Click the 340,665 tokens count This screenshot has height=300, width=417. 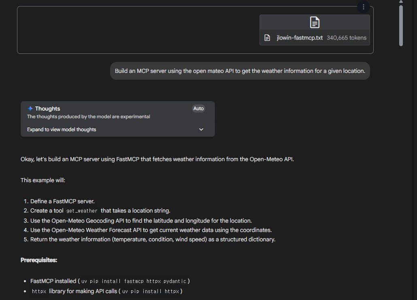pos(347,38)
